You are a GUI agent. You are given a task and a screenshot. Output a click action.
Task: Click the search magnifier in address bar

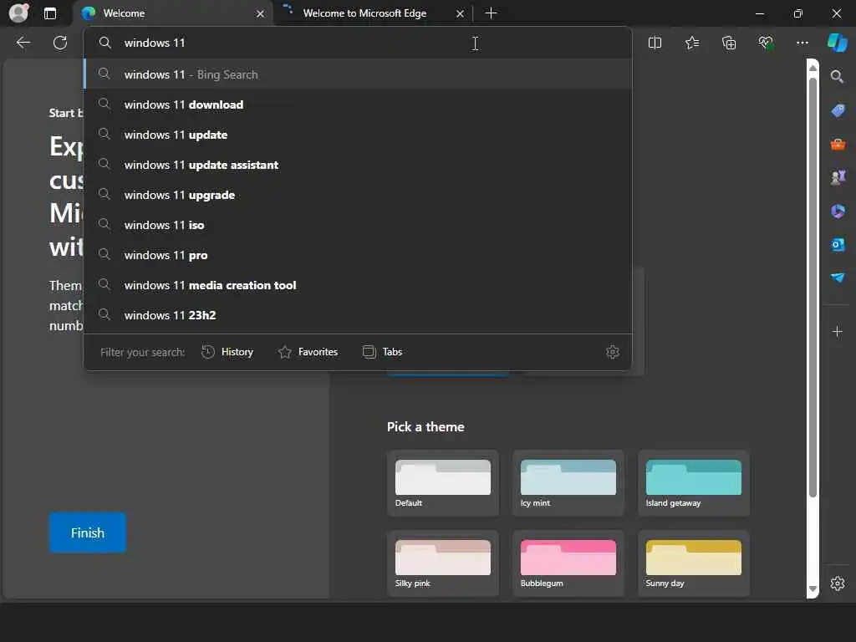104,43
